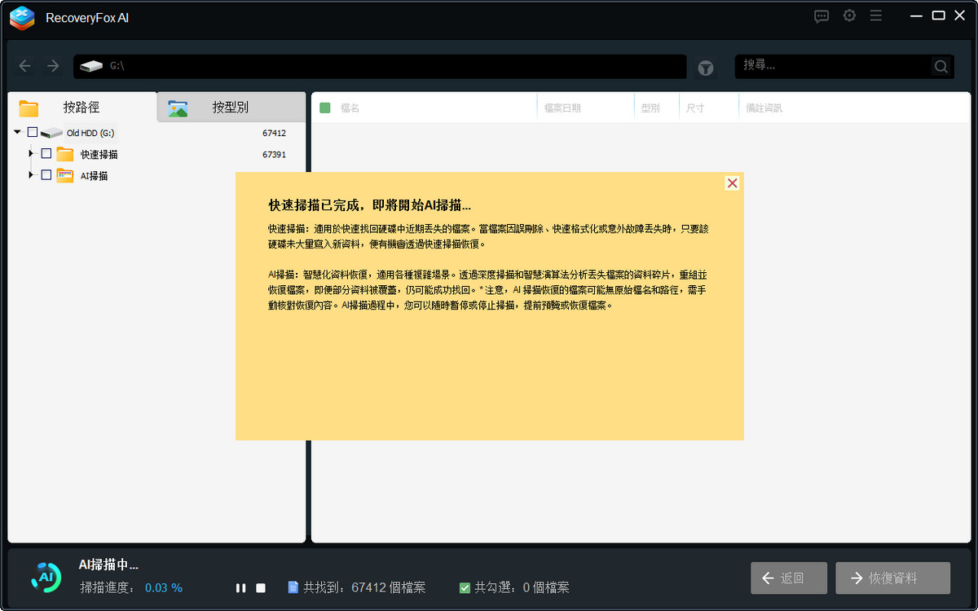
Task: Tick the AI掃描 folder checkbox
Action: 46,174
